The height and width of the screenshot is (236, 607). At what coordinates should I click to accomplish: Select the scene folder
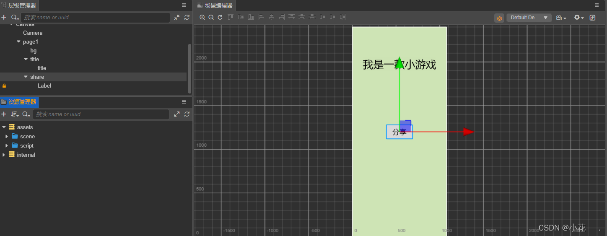pos(28,136)
